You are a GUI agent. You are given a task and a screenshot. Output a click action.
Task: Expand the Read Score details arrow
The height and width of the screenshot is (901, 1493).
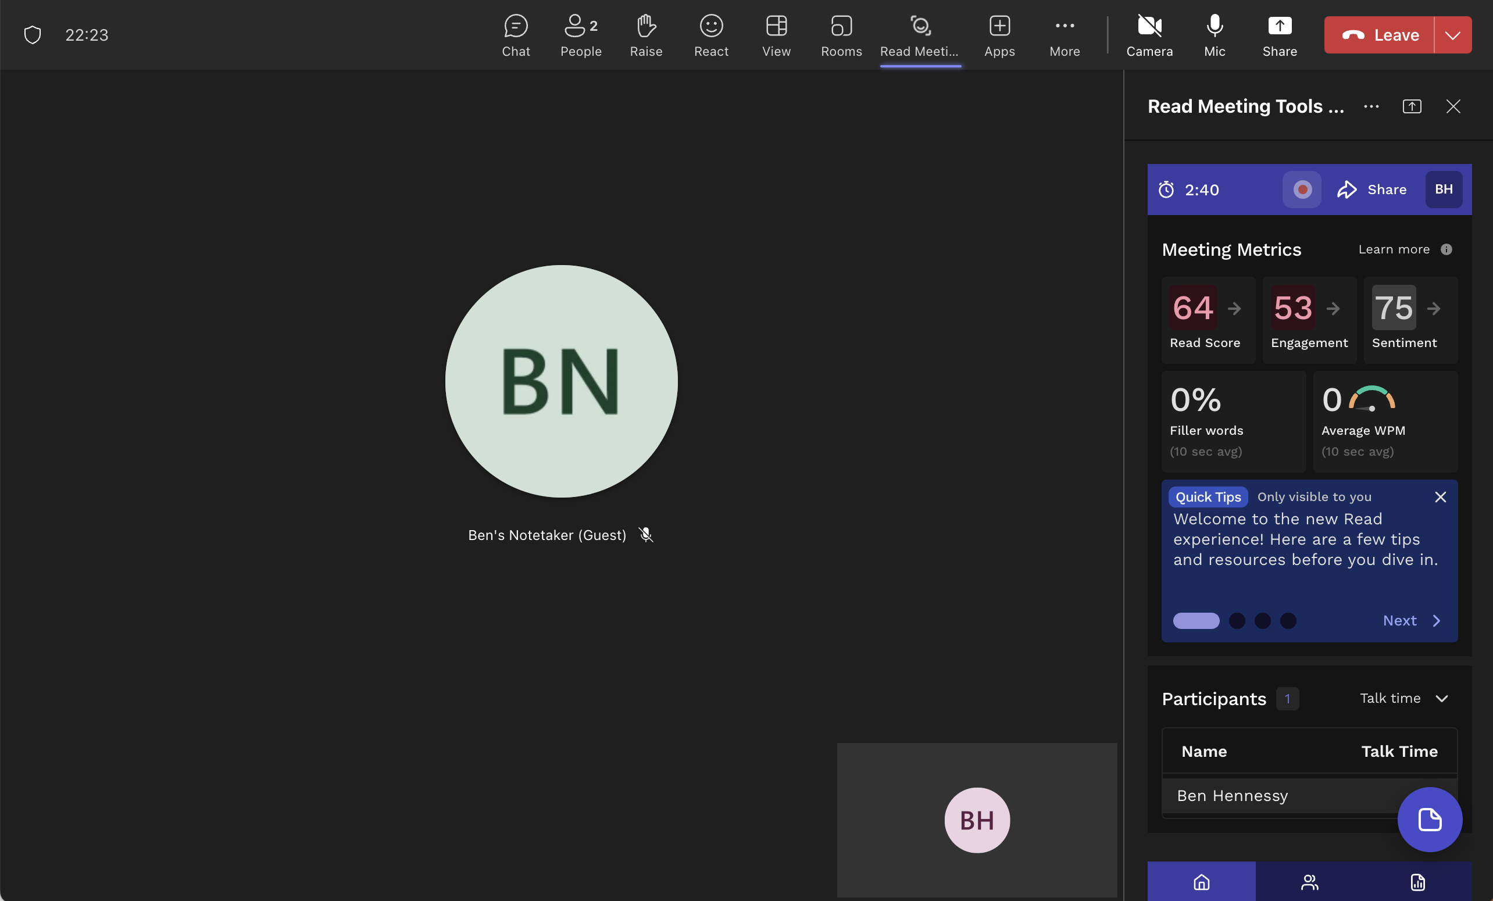pos(1234,309)
